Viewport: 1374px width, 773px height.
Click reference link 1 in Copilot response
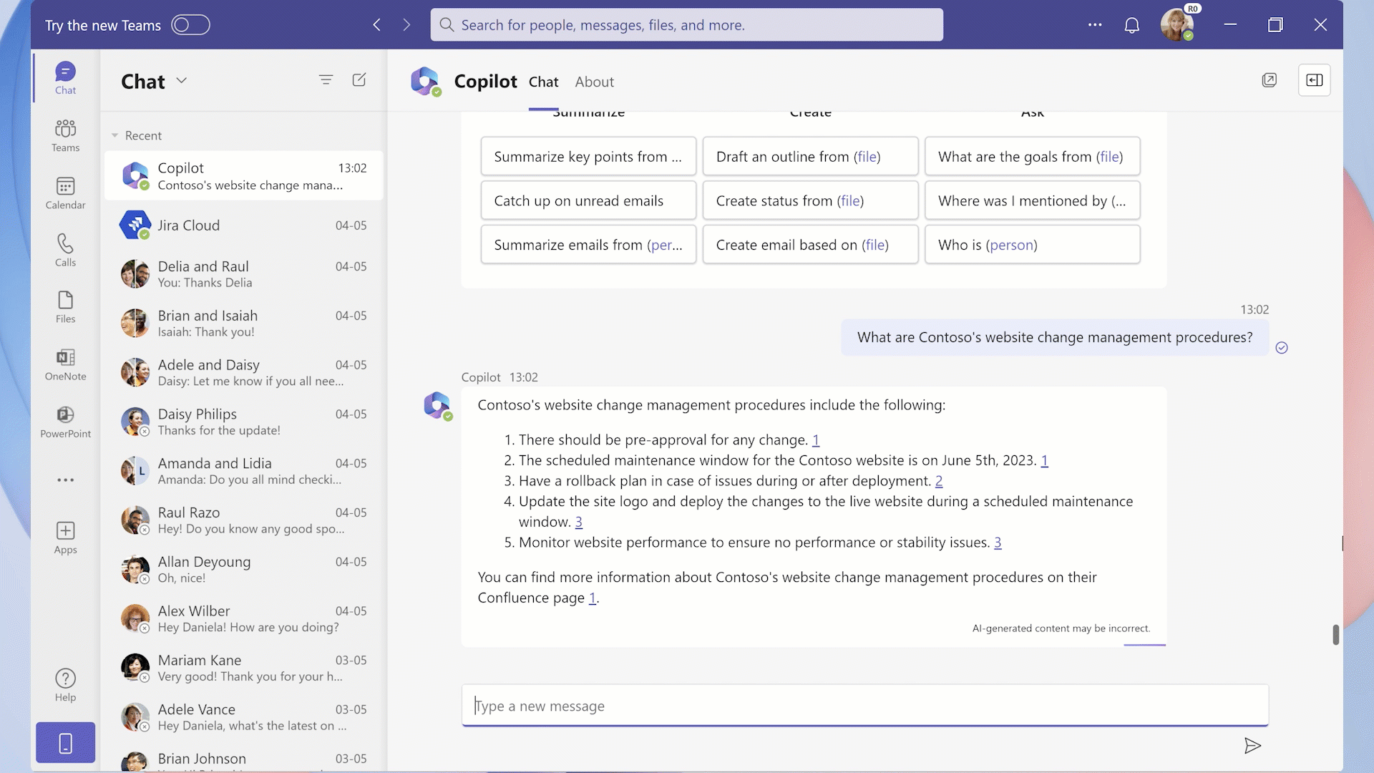[815, 439]
